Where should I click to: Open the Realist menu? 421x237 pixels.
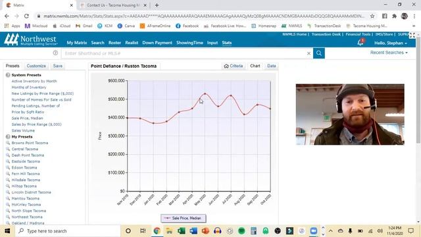point(132,43)
